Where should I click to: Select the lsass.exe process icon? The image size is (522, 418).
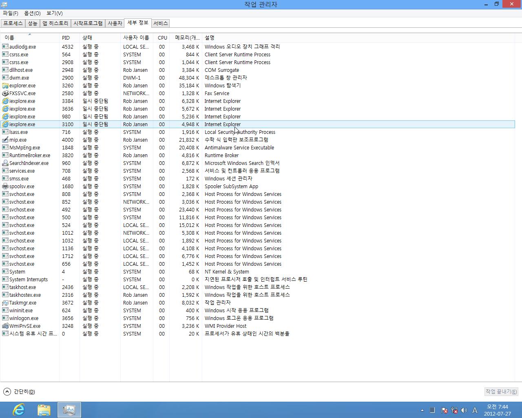coord(5,132)
